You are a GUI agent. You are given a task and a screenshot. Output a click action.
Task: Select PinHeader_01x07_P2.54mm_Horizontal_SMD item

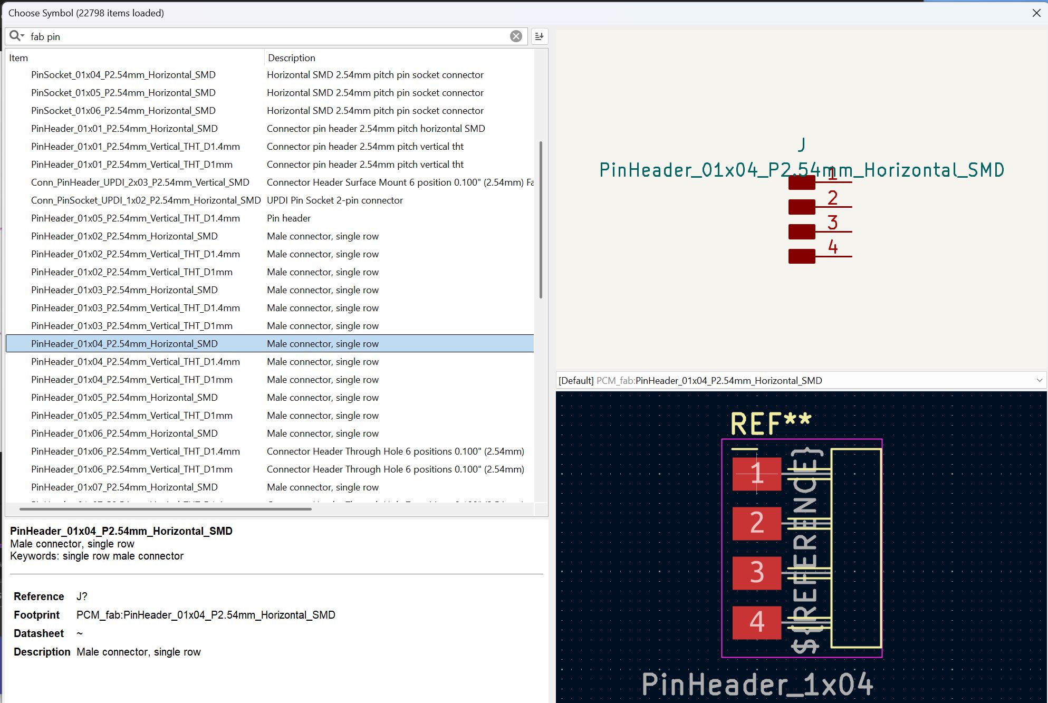coord(124,487)
